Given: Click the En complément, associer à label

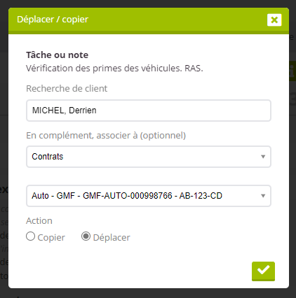Looking at the screenshot, I should [106, 136].
